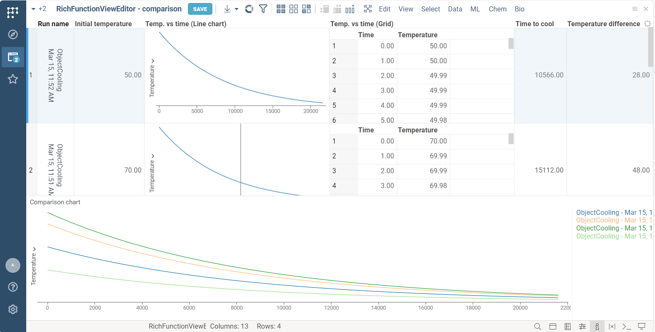Viewport: 655px width, 332px height.
Task: Click the add column icon in toolbar
Action: (350, 9)
